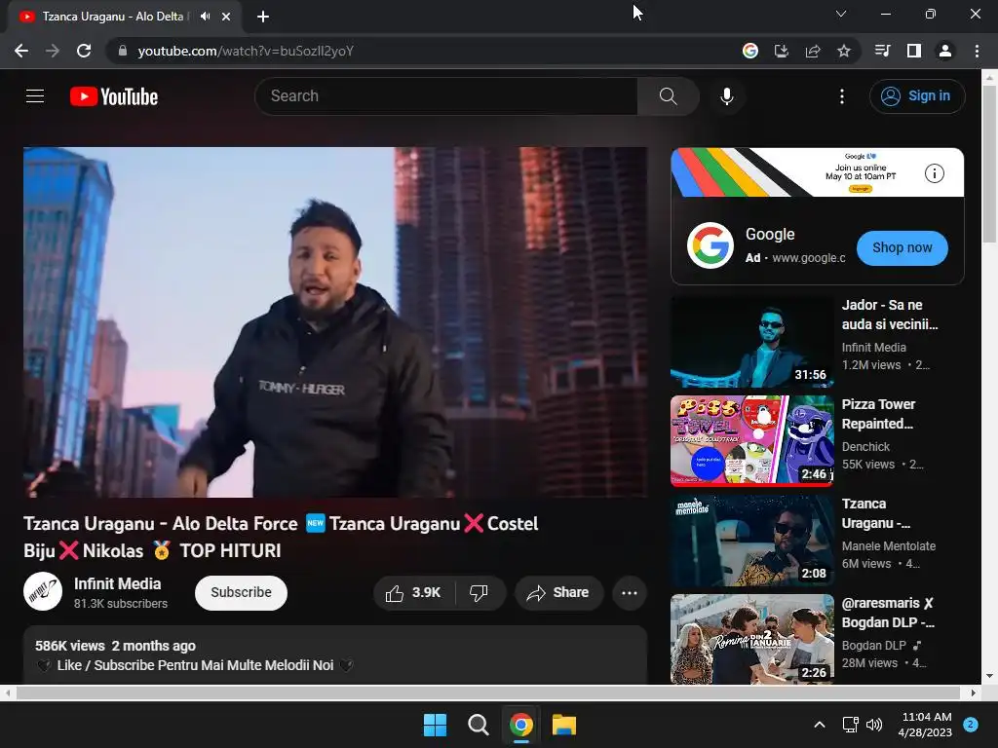Open Pizza Tower Repainted video title
This screenshot has height=748, width=998.
point(878,414)
